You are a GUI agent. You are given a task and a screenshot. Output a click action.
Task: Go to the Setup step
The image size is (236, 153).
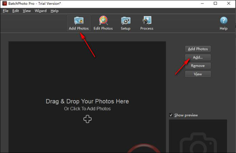tap(126, 23)
